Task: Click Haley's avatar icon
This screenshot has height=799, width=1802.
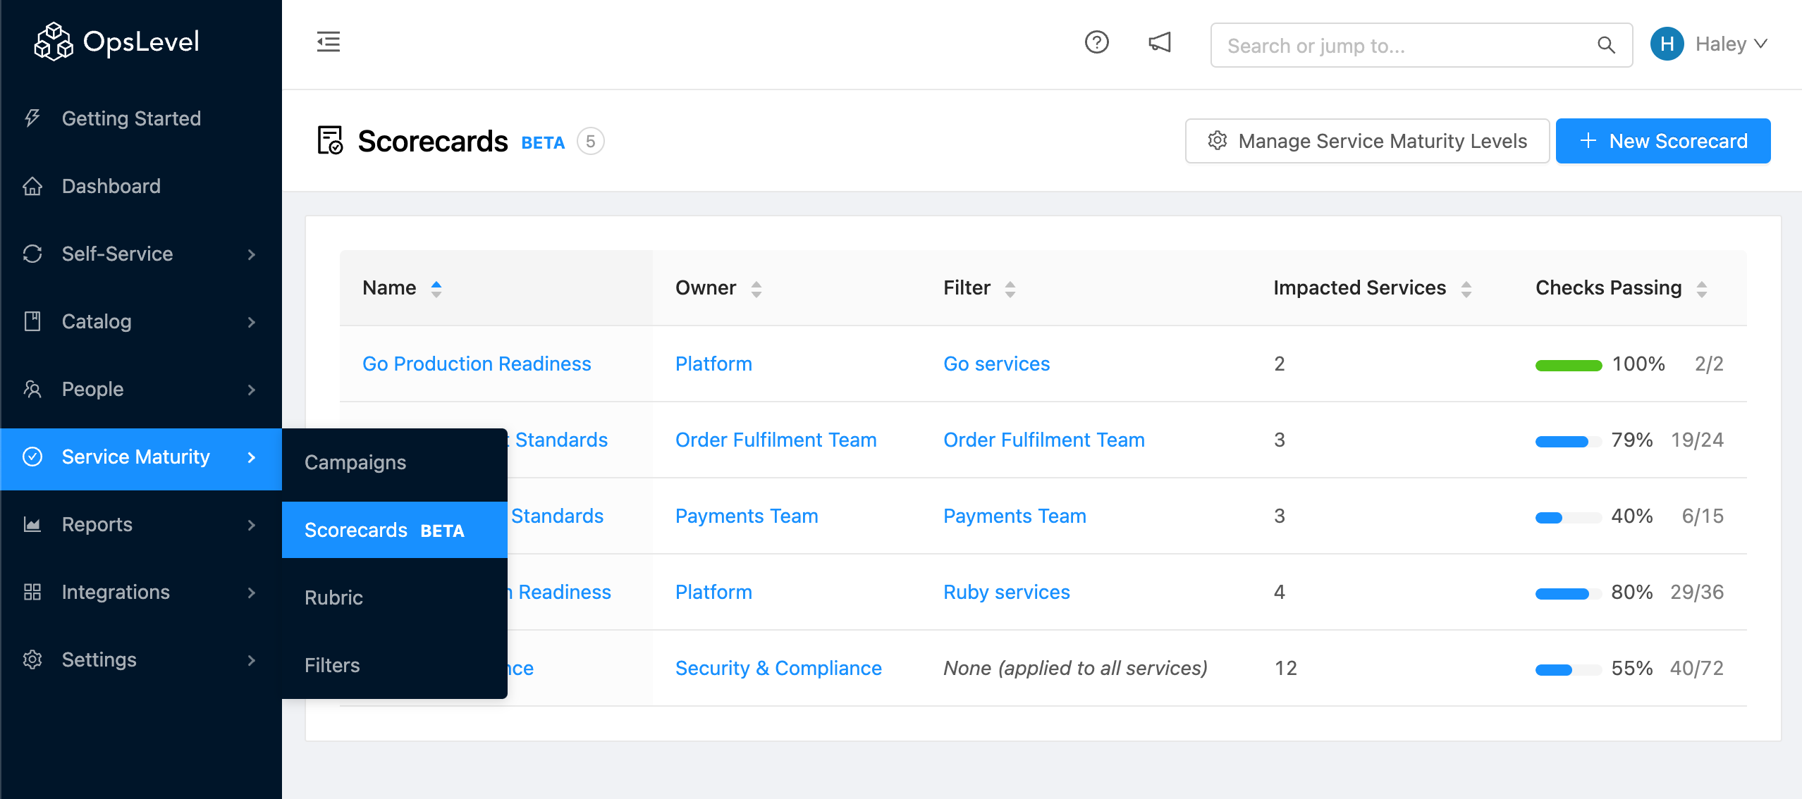Action: click(1667, 44)
